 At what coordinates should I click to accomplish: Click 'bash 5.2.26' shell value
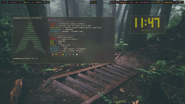click(x=65, y=45)
